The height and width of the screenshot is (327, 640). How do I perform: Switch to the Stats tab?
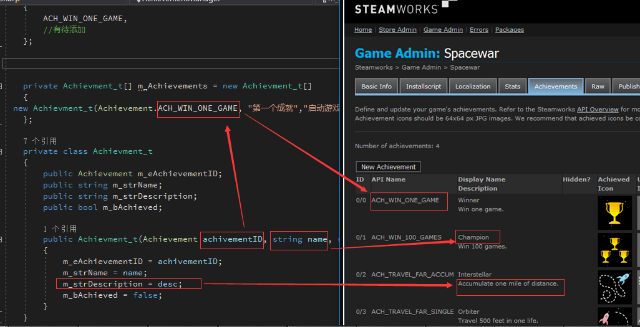coord(512,87)
